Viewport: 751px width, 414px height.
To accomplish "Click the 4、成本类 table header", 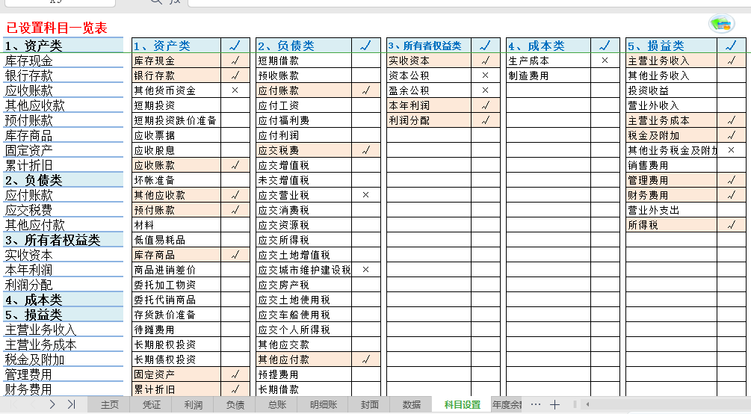I will point(548,46).
